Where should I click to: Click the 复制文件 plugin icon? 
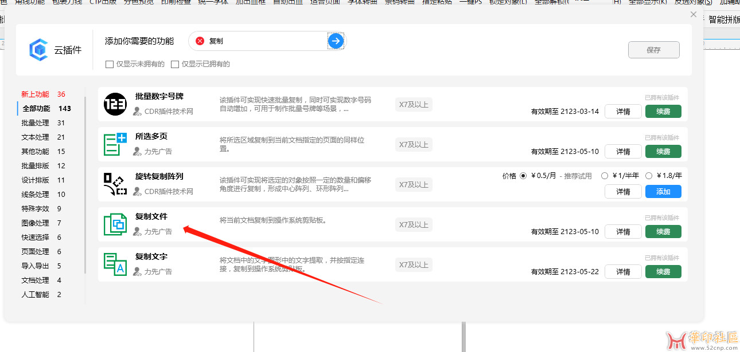[115, 224]
